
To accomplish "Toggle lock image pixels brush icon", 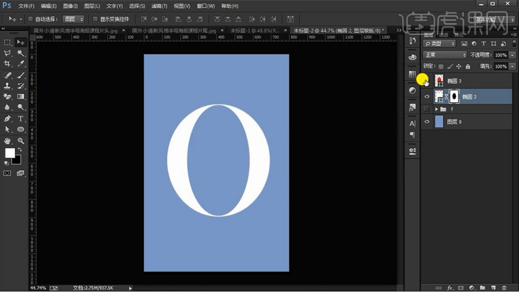I will [x=450, y=66].
